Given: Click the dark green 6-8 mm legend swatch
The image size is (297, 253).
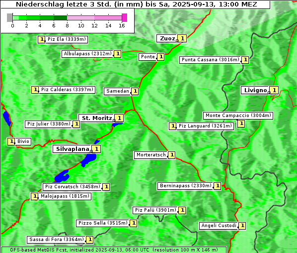Looking at the screenshot, I should (x=61, y=18).
